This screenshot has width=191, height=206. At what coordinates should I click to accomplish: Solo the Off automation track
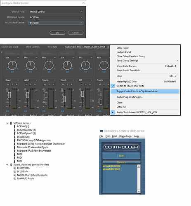pyautogui.click(x=86, y=84)
